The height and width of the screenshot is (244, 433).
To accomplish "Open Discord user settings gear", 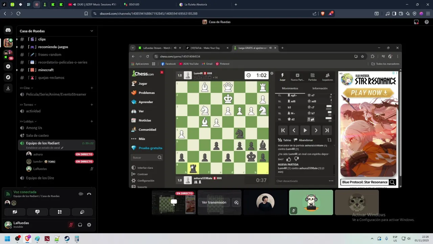I will (x=89, y=225).
